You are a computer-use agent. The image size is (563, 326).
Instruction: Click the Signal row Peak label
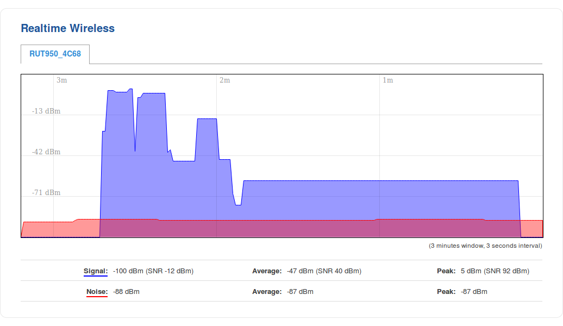(446, 271)
